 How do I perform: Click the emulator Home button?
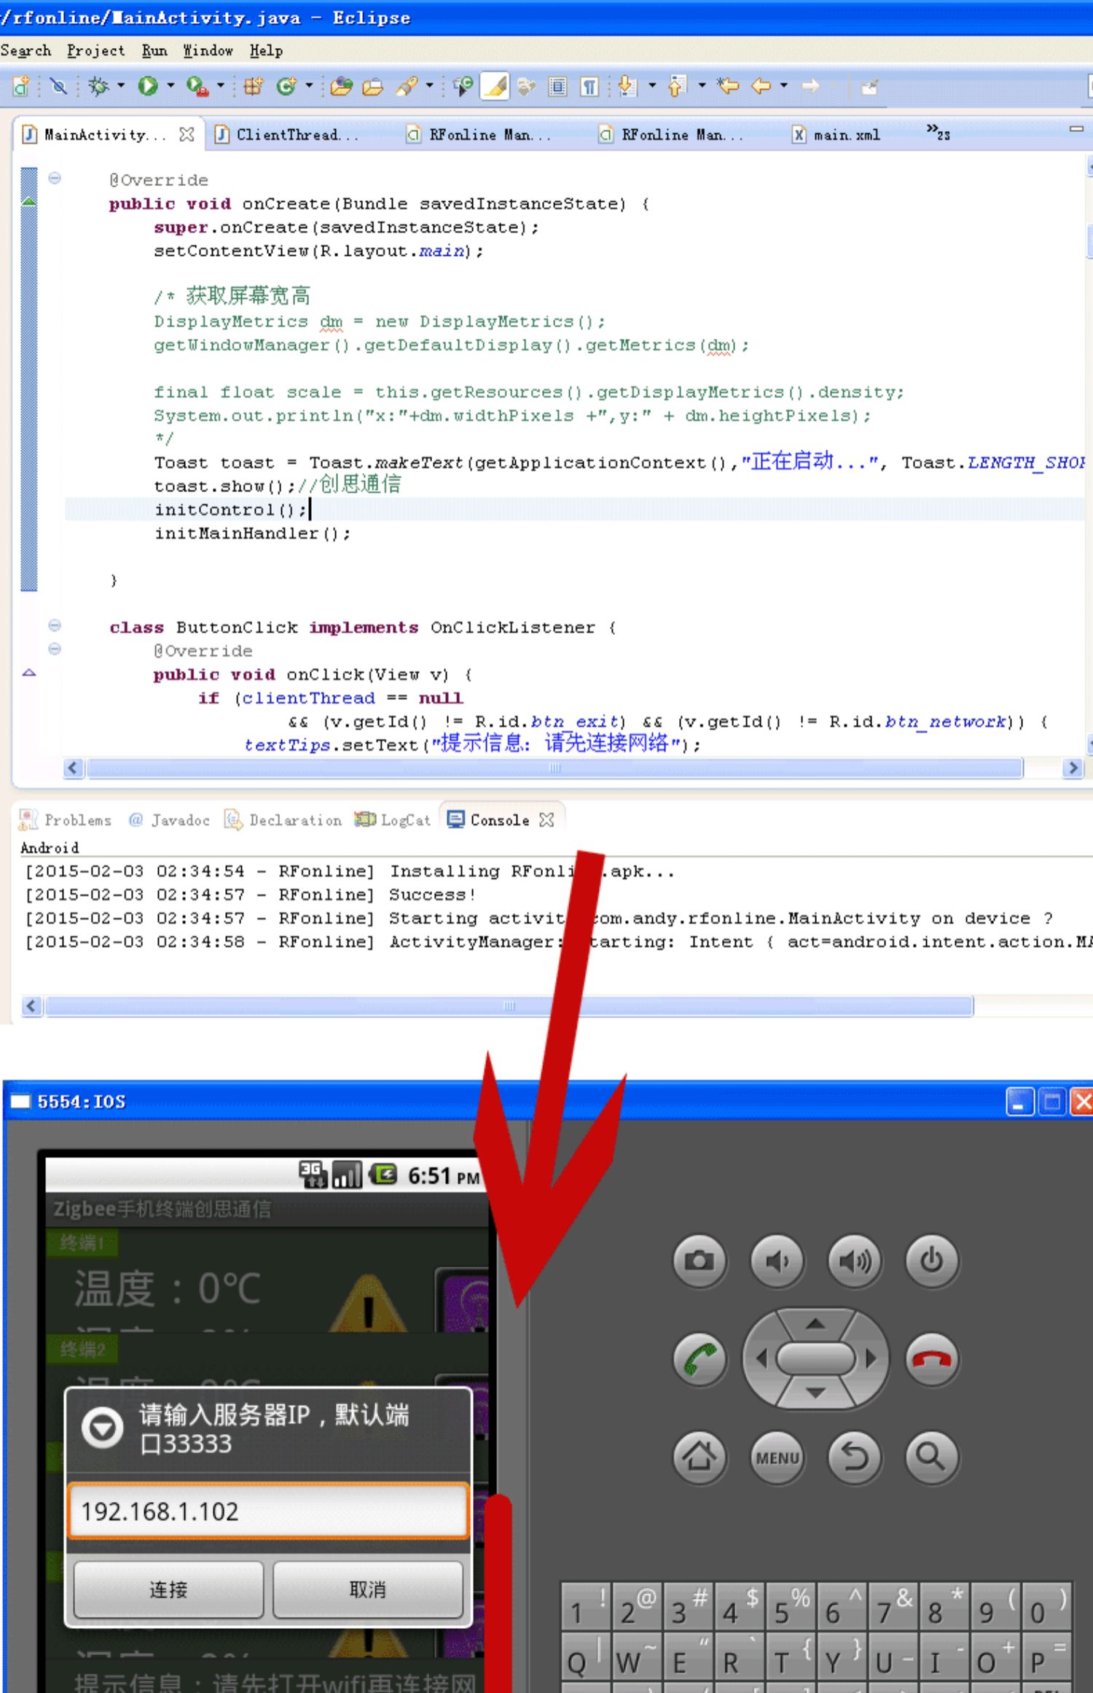tap(700, 1457)
